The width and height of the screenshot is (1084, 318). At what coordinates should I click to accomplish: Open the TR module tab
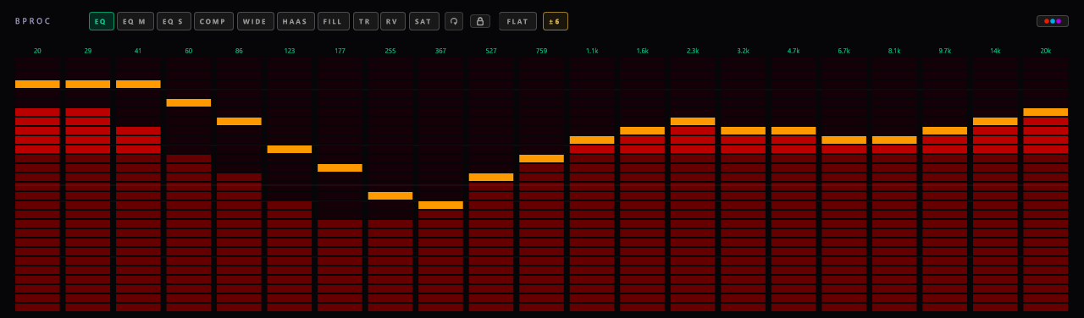tap(366, 21)
